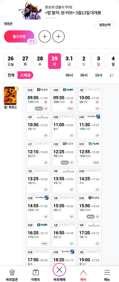
Task: Choose the 11:30 SUPER S showtime
Action: [x=90, y=127]
